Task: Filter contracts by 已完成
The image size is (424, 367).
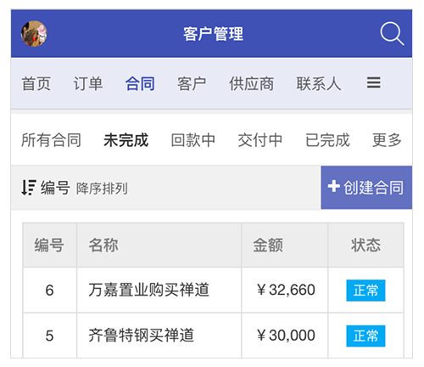Action: pyautogui.click(x=327, y=140)
